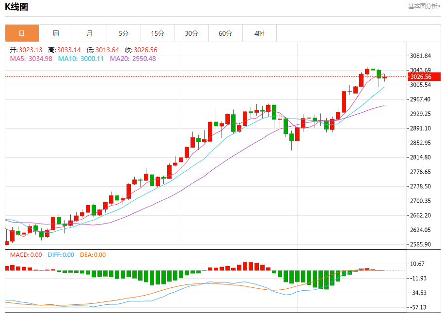The width and height of the screenshot is (444, 313).
Task: Click the 2700.35 price axis label
Action: [421, 201]
